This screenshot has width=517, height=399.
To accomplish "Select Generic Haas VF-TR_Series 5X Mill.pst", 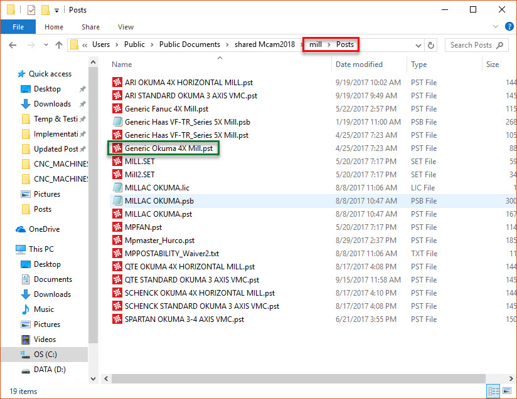I will click(x=186, y=135).
